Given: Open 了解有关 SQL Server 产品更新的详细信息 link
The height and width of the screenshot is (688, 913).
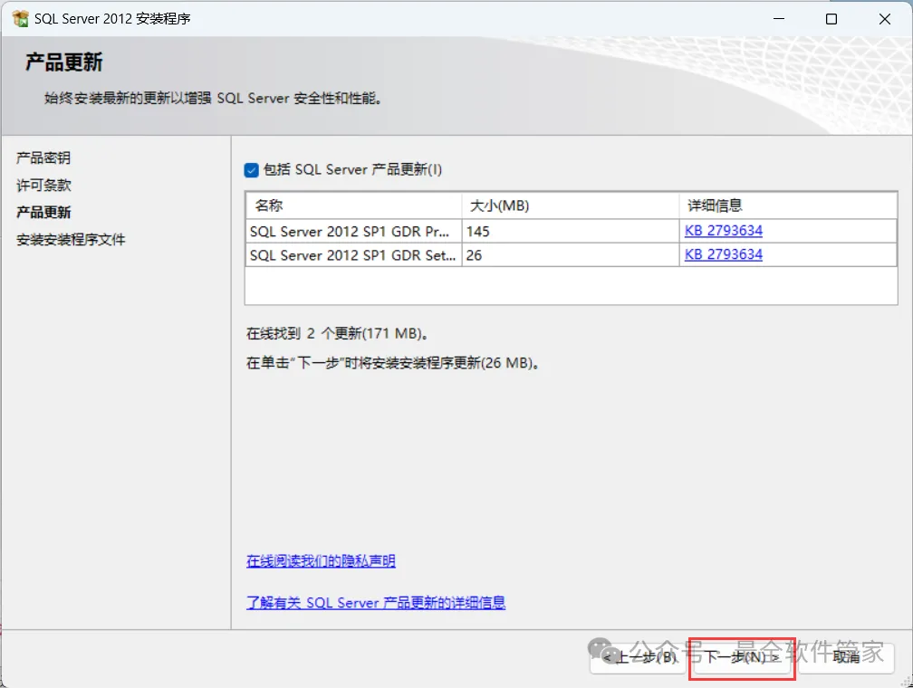Looking at the screenshot, I should pyautogui.click(x=376, y=602).
